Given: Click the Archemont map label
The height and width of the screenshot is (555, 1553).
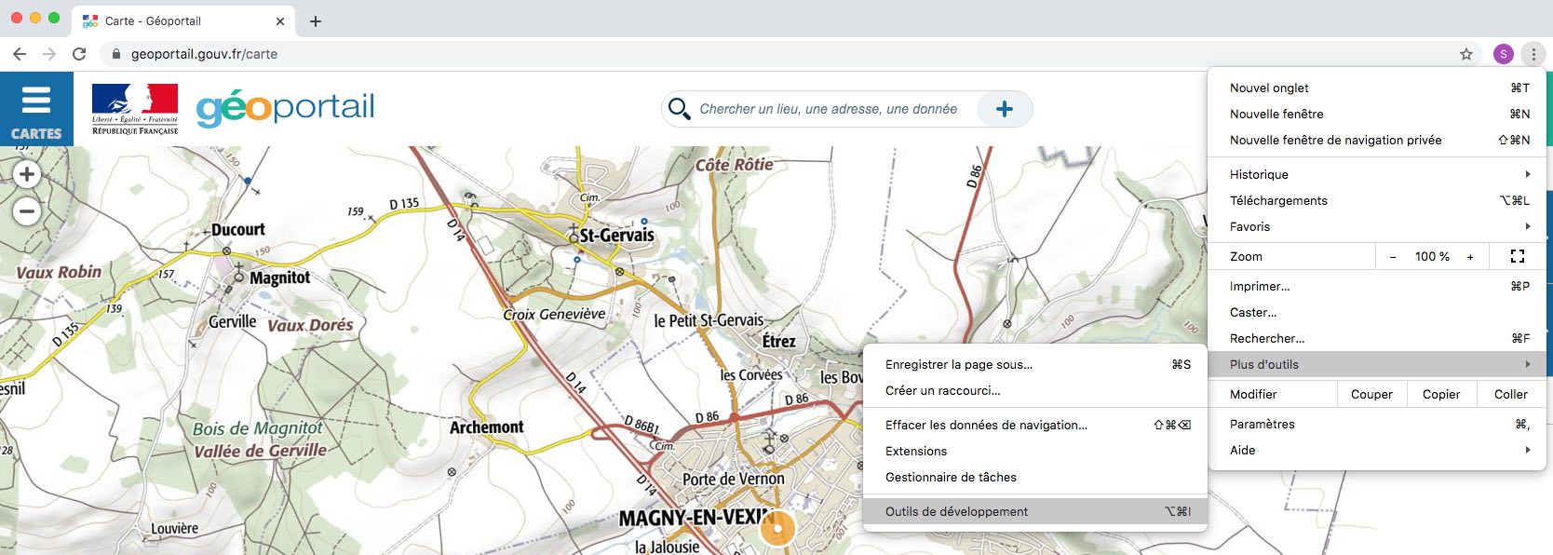Looking at the screenshot, I should [x=486, y=427].
